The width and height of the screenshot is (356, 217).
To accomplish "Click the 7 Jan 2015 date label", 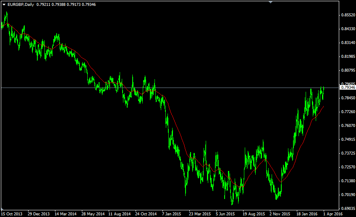I will [171, 214].
